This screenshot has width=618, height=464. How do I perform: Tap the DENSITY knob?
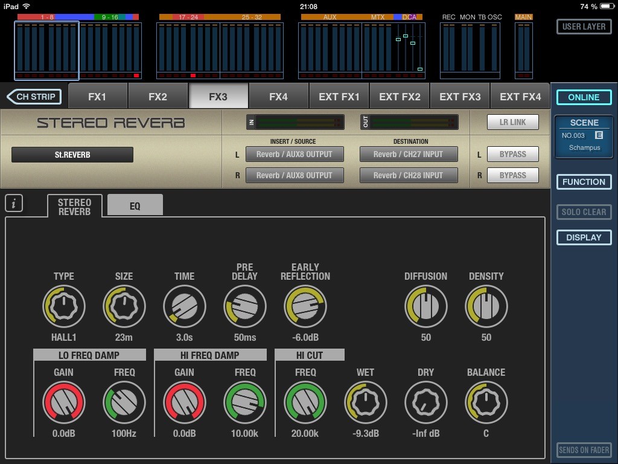pyautogui.click(x=486, y=306)
